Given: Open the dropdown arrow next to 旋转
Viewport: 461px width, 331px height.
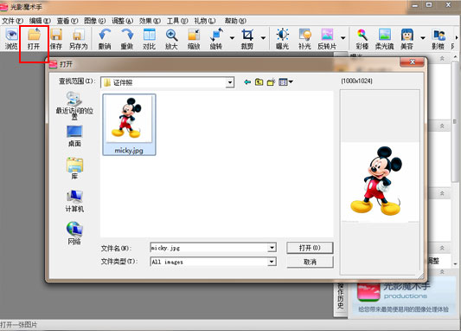Looking at the screenshot, I should (x=232, y=38).
